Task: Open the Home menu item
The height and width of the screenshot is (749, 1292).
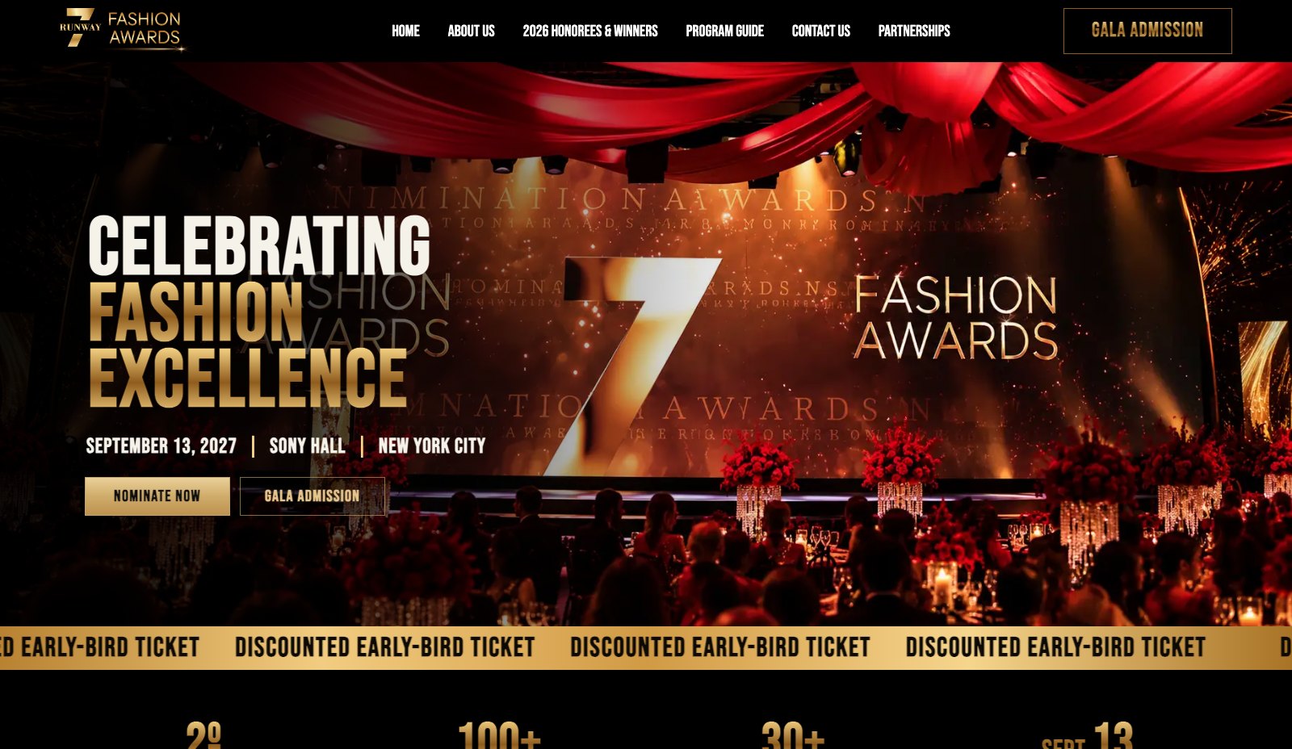Action: click(x=405, y=31)
